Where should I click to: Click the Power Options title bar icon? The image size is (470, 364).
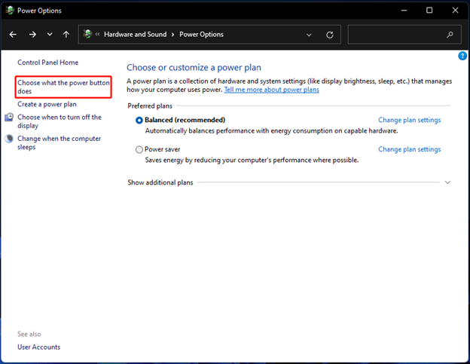pyautogui.click(x=9, y=11)
